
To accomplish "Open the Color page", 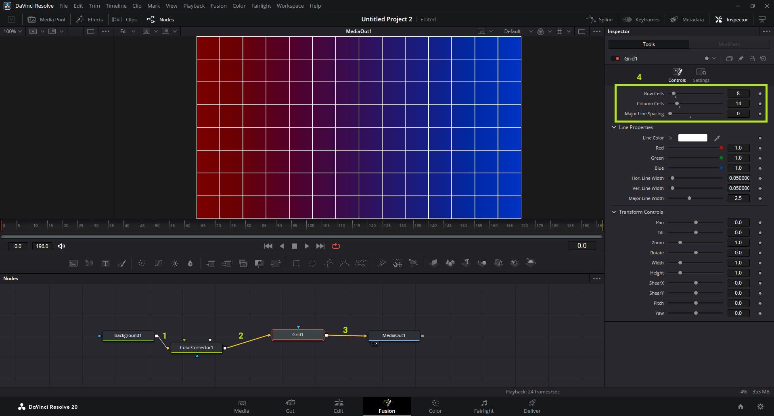I will (x=435, y=406).
